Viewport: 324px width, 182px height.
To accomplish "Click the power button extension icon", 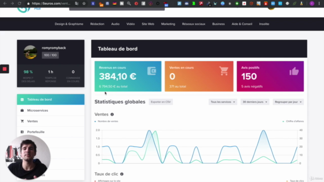I will [158, 4].
